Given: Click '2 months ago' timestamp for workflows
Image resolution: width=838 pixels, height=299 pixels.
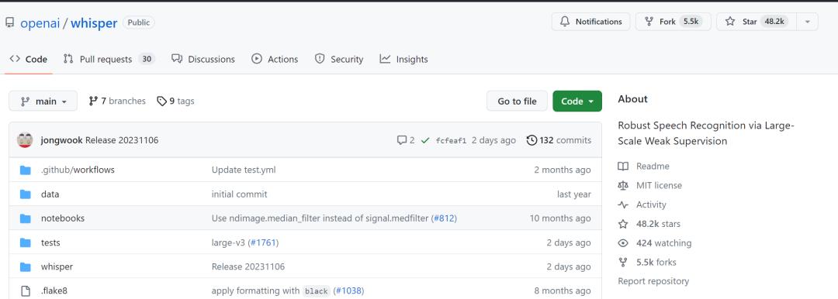Looking at the screenshot, I should [563, 170].
